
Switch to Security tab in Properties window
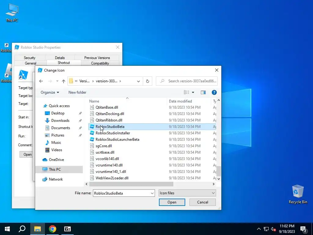tap(30, 58)
